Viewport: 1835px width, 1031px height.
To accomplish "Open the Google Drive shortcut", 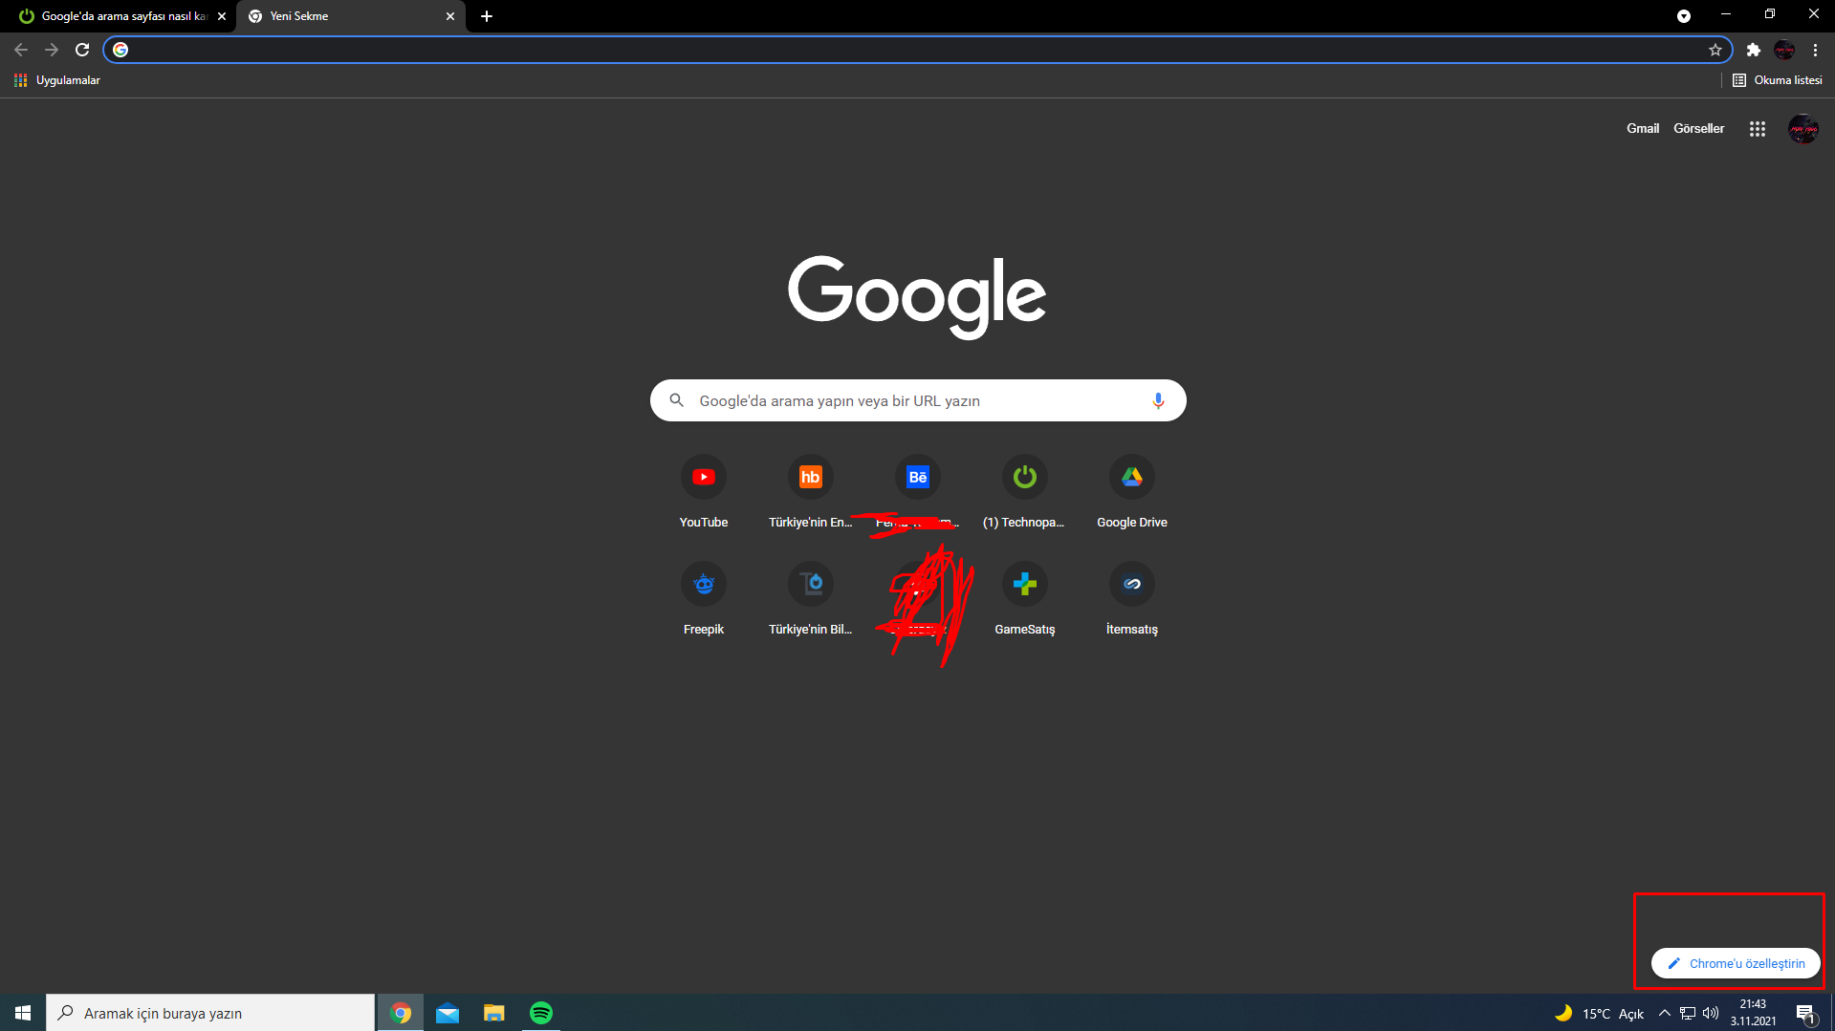I will click(x=1132, y=492).
